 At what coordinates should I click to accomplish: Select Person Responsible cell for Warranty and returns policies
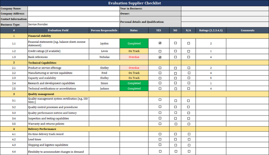coord(104,124)
